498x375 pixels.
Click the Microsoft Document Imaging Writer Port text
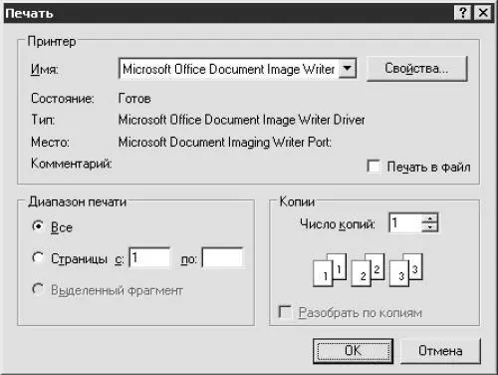(225, 143)
